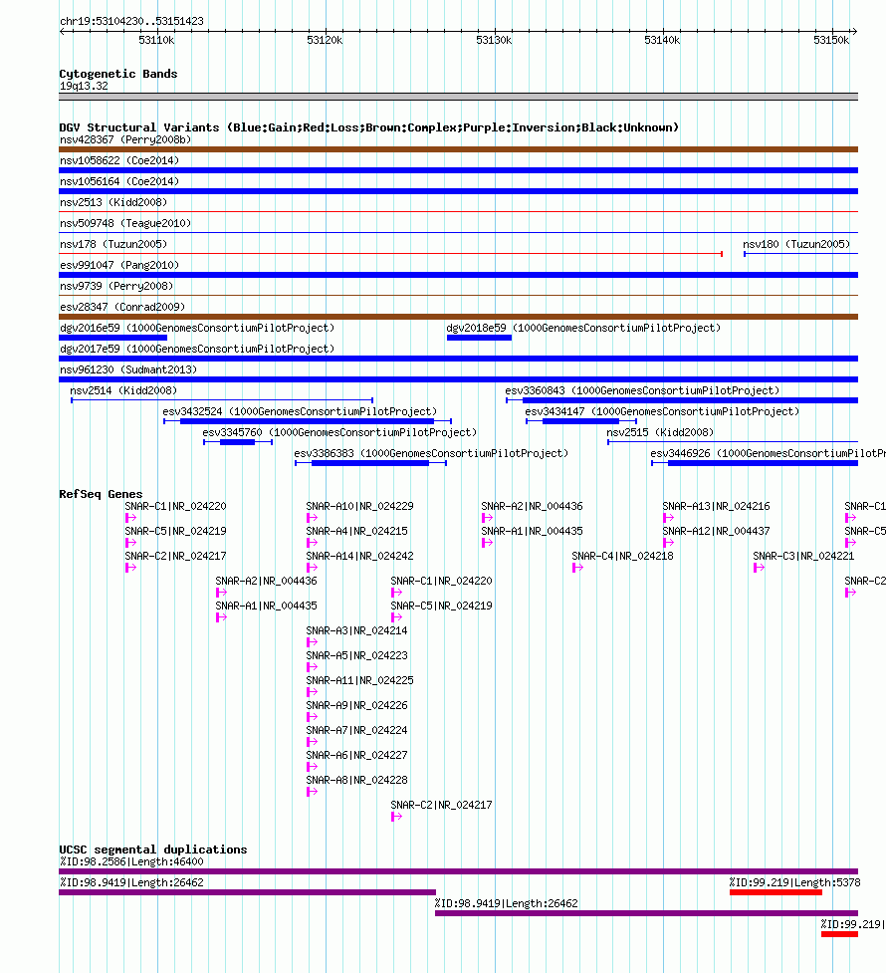Click the nsv178 (Tuzun2005) red loss line
Screen dimensions: 886x973
coord(391,253)
